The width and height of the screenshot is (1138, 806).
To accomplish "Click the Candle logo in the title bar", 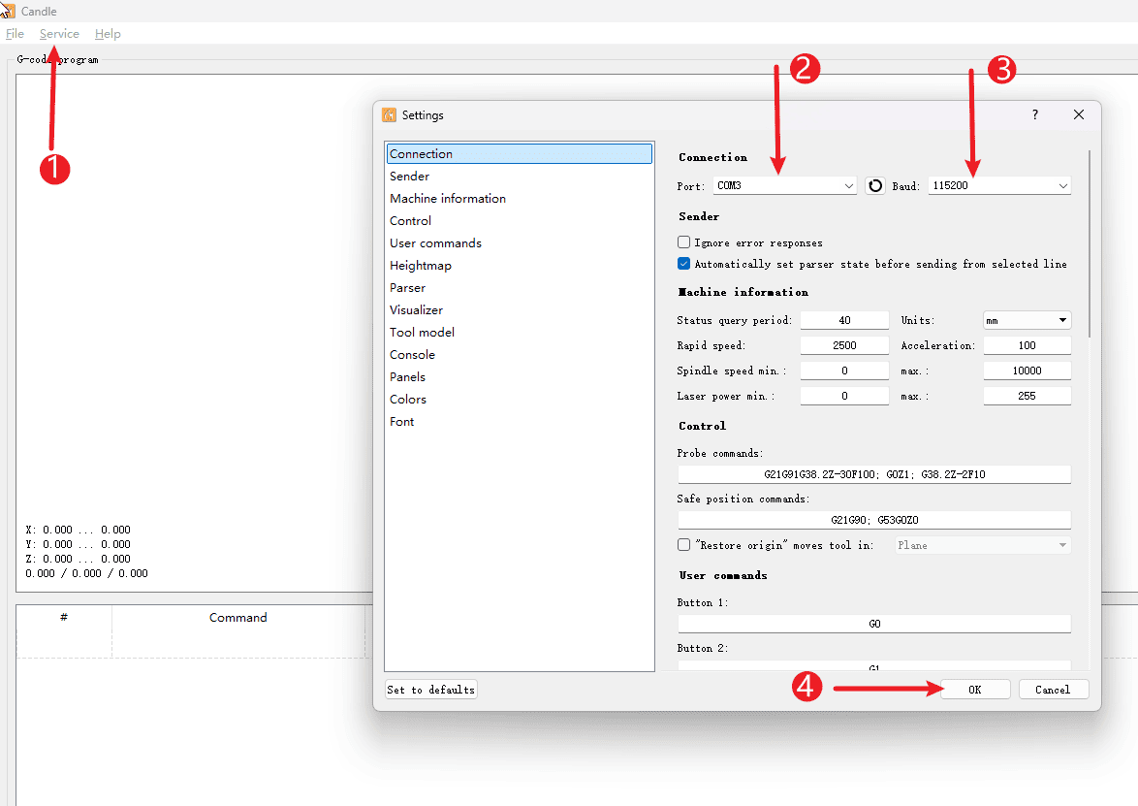I will [x=11, y=12].
